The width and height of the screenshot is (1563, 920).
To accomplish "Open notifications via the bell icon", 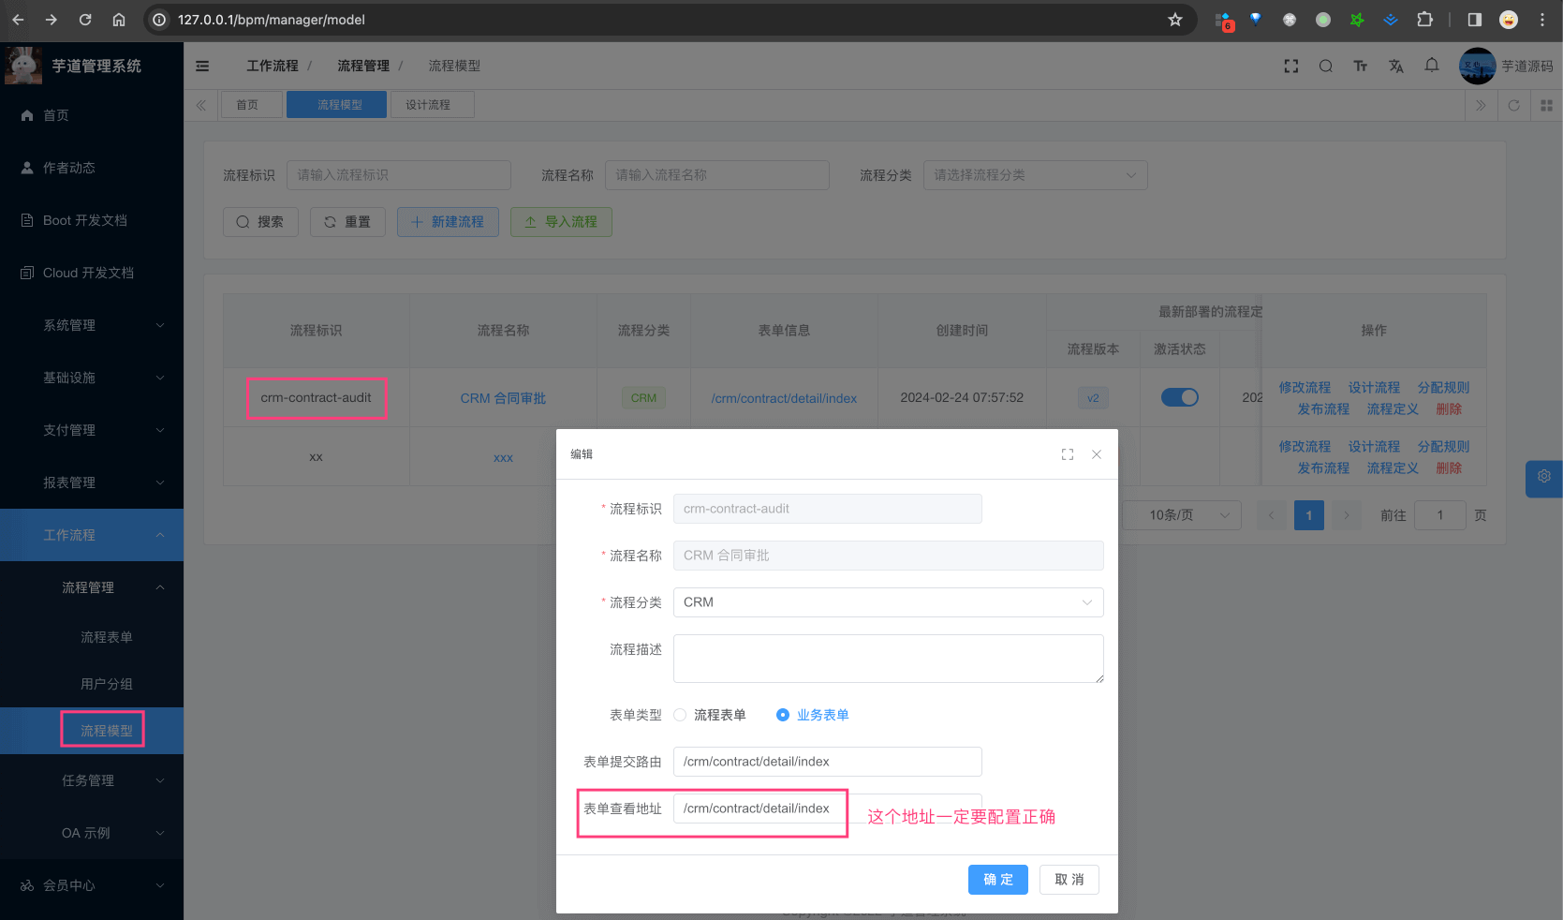I will click(x=1431, y=66).
